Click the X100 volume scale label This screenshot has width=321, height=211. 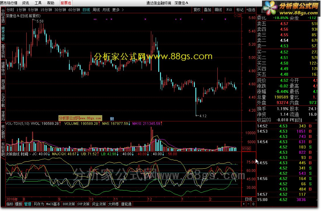[246, 148]
